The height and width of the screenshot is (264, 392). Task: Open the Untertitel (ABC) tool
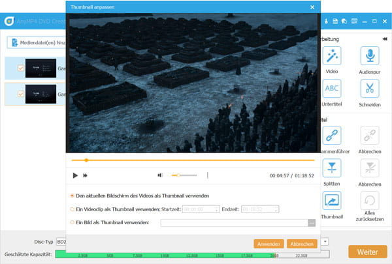point(332,89)
